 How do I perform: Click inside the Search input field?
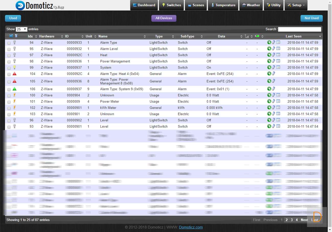299,29
